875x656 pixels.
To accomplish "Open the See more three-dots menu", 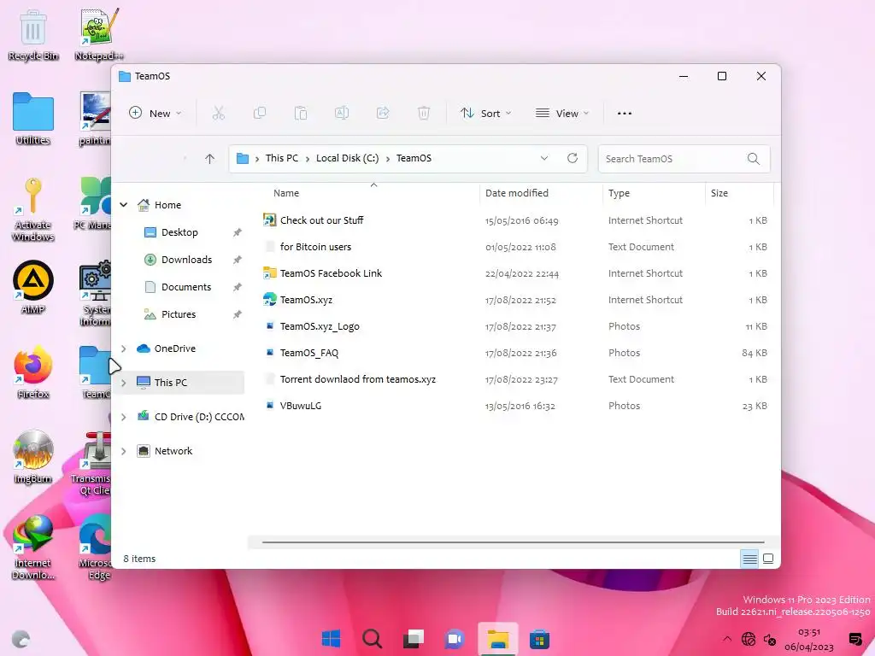I will [x=625, y=114].
